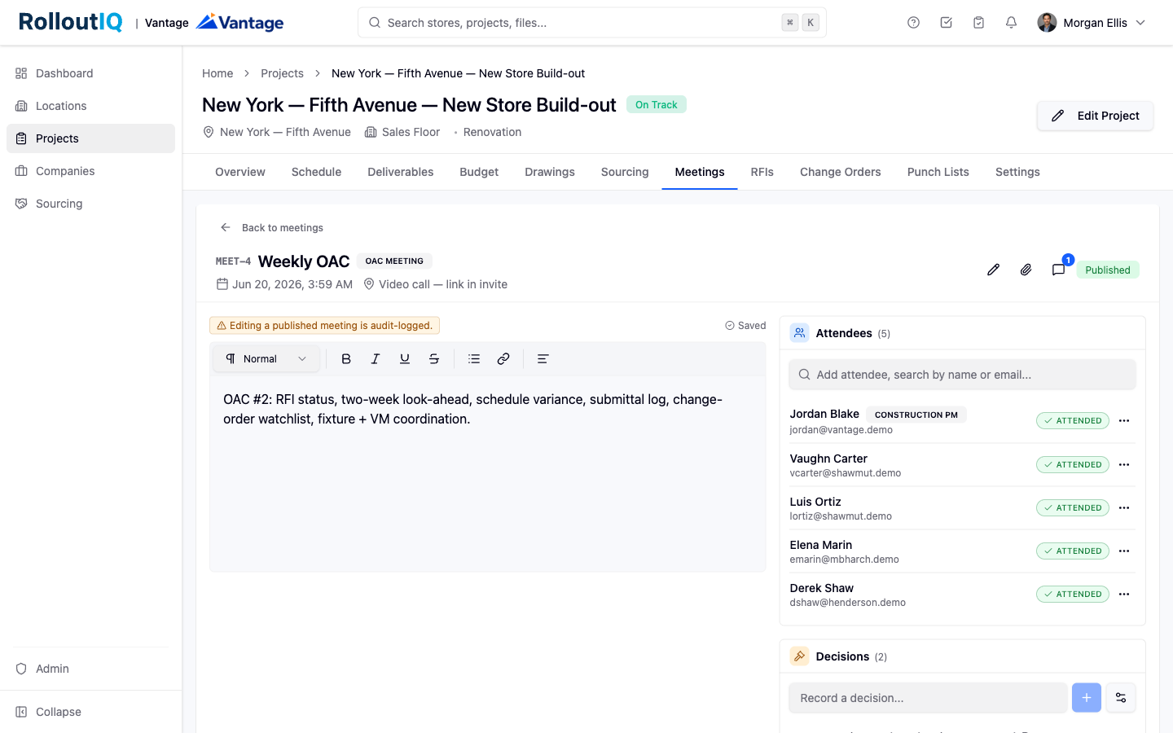Open more options for Vaughn Carter
The width and height of the screenshot is (1173, 733).
[1124, 465]
